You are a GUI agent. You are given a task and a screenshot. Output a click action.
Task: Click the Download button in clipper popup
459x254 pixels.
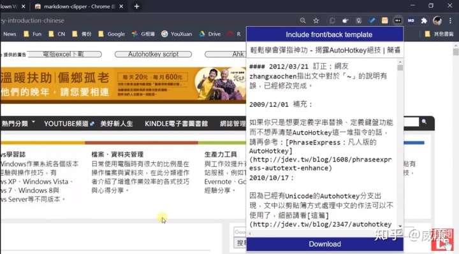(x=325, y=244)
